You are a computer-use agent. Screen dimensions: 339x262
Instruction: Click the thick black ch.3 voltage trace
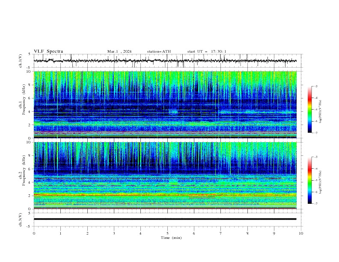[x=165, y=219]
